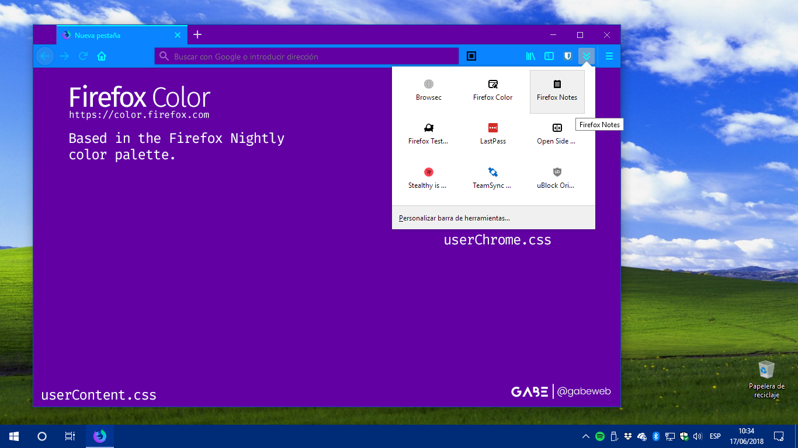Open Firefox Color from overflow menu
Image resolution: width=798 pixels, height=448 pixels.
[x=493, y=90]
